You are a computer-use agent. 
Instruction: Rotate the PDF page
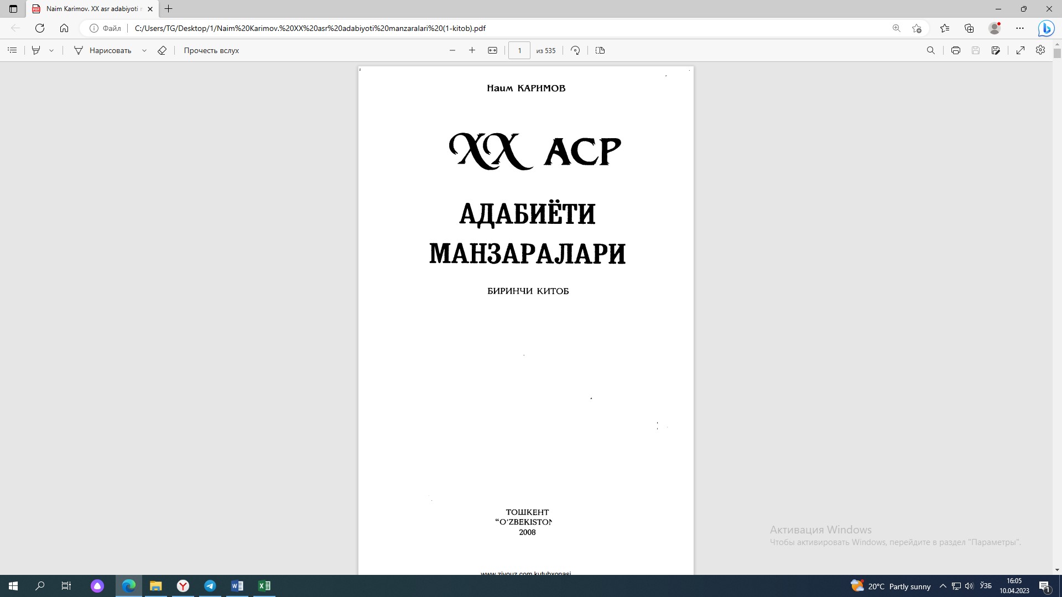pos(575,50)
